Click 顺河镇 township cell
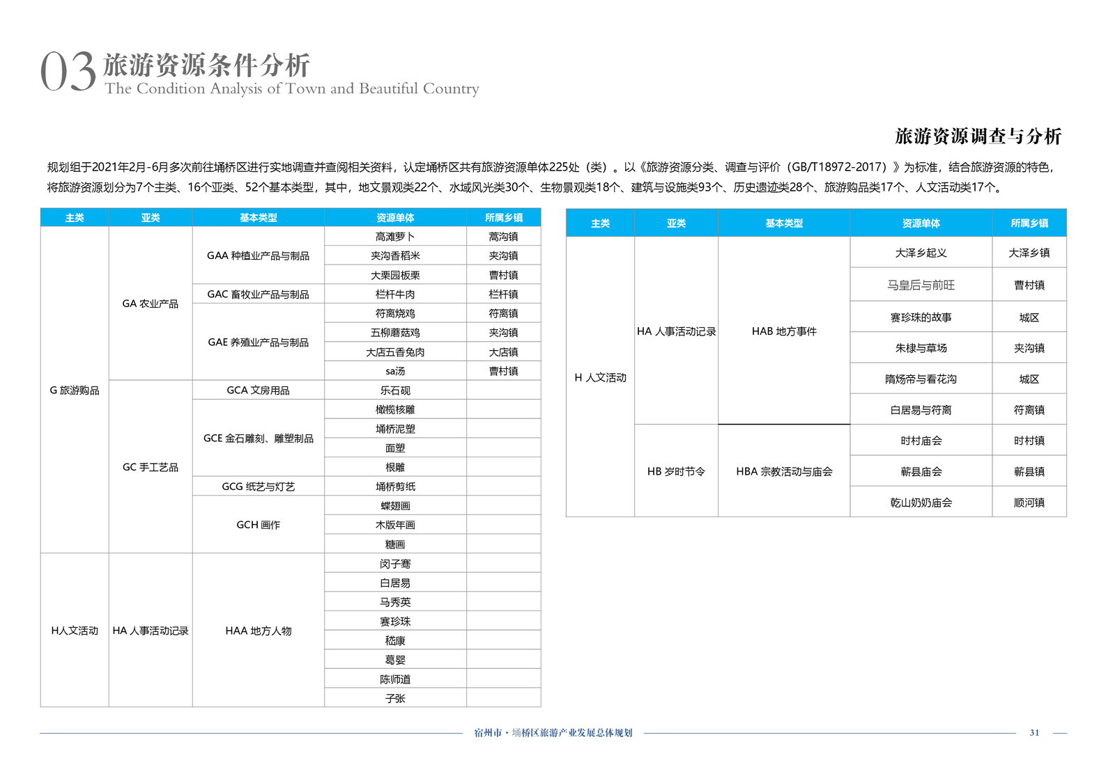This screenshot has height=781, width=1106. point(1029,503)
